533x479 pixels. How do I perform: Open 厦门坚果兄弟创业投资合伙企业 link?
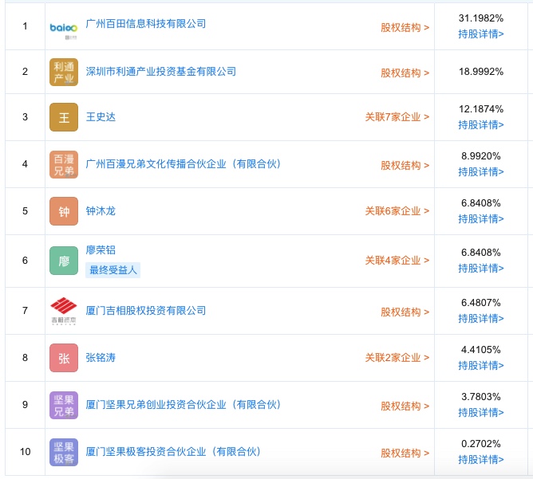coord(184,405)
